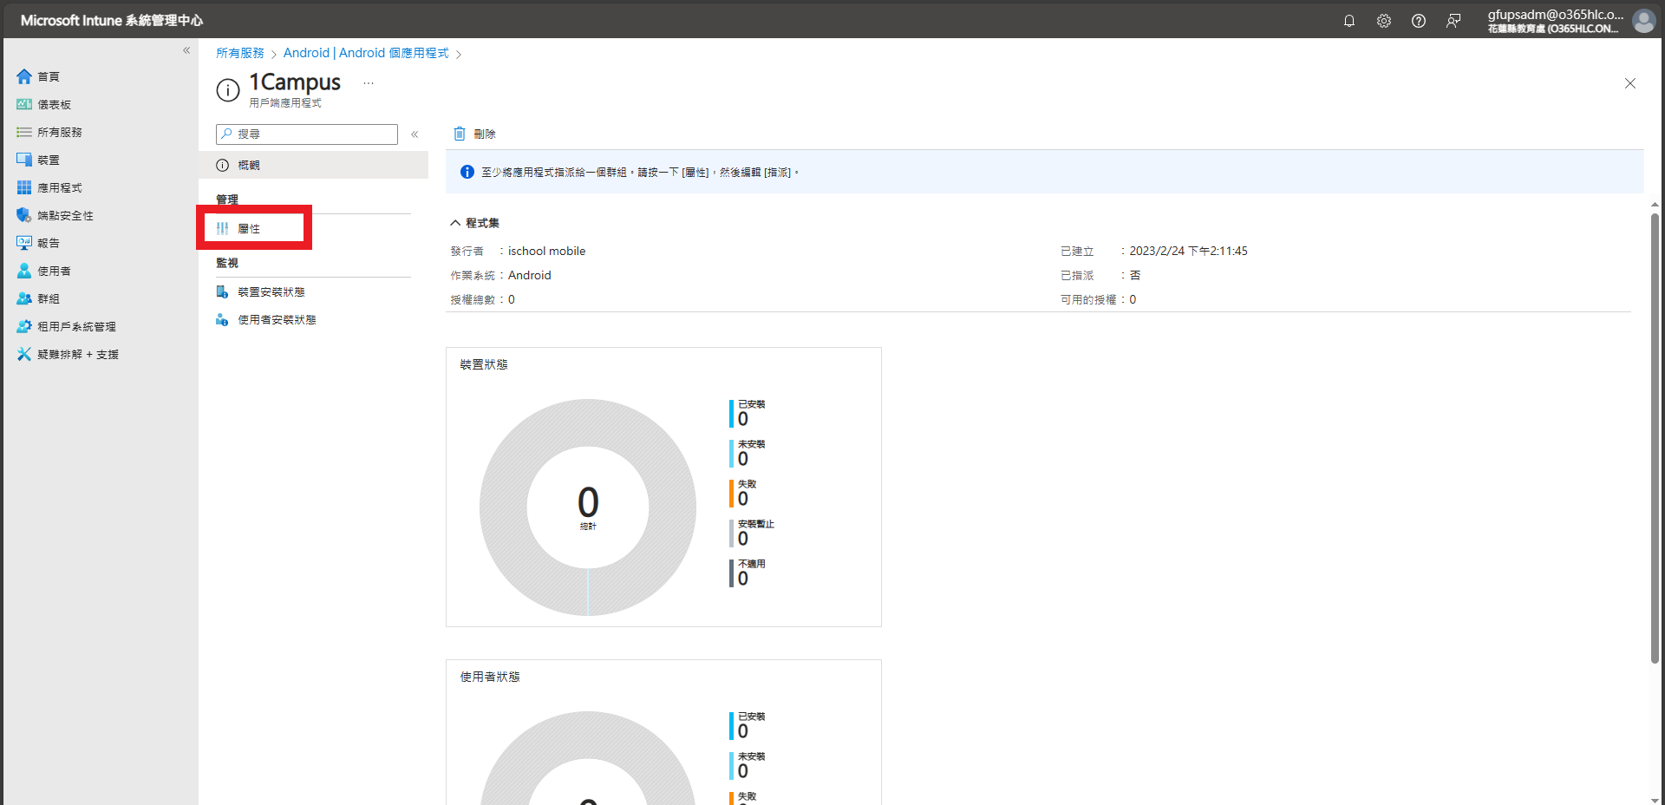Screen dimensions: 1665x805
Task: Open the more options ellipsis beside 1Campus
Action: click(369, 83)
